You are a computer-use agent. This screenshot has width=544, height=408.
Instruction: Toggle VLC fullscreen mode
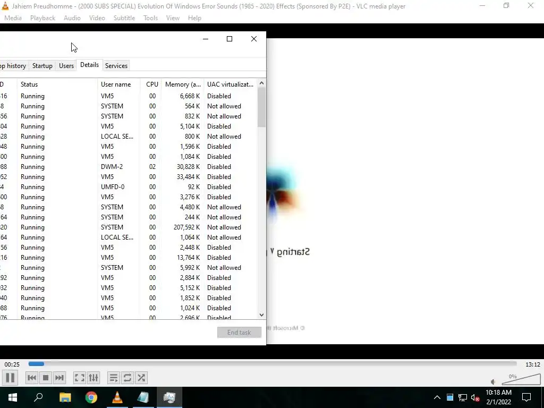80,378
